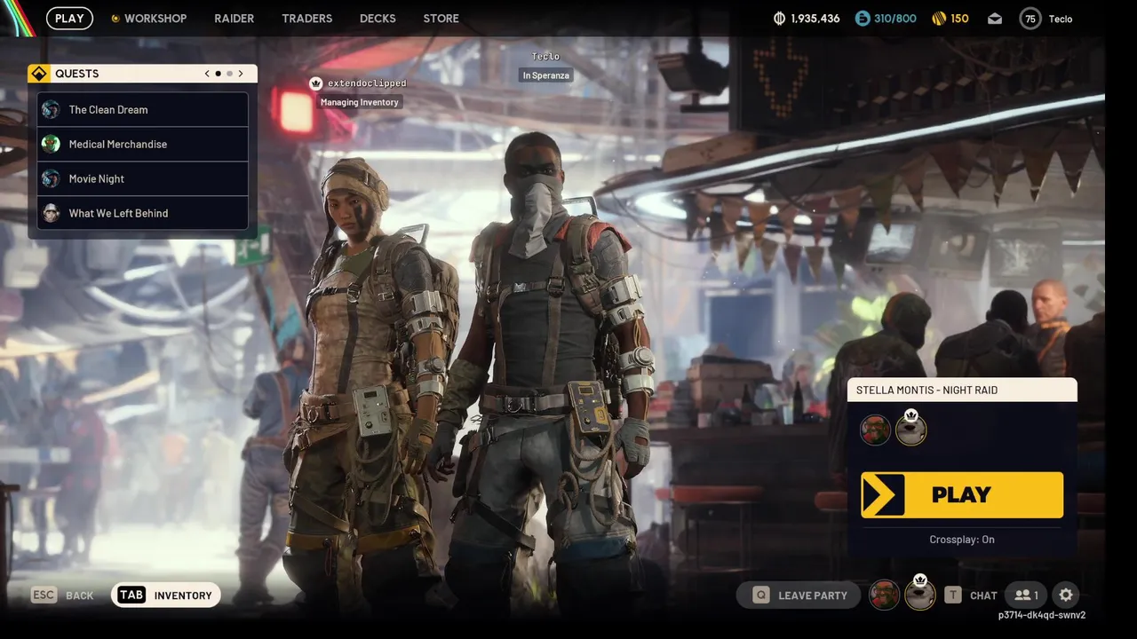
Task: Go to previous quests page arrow
Action: click(207, 74)
